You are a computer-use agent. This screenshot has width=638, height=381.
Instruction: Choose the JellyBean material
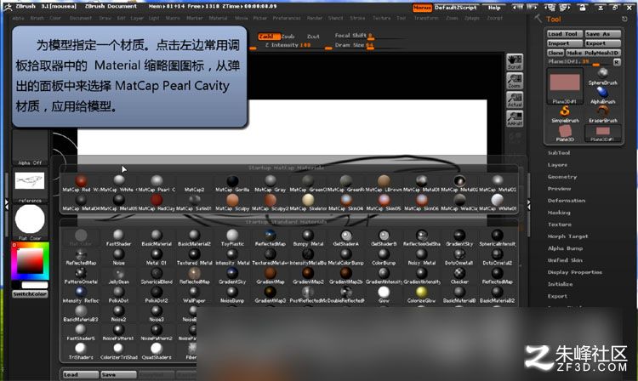tap(118, 274)
